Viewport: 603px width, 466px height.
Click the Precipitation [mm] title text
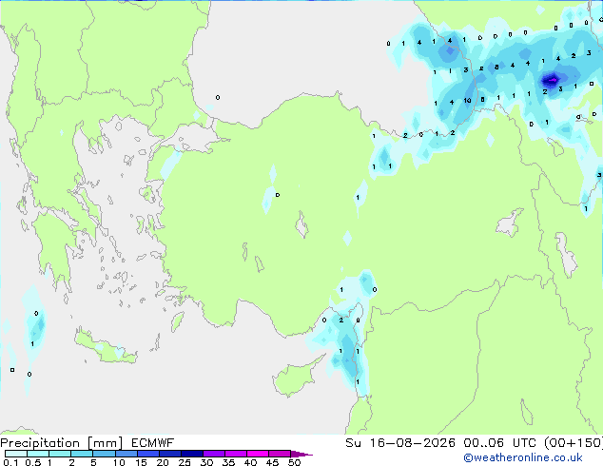[62, 443]
